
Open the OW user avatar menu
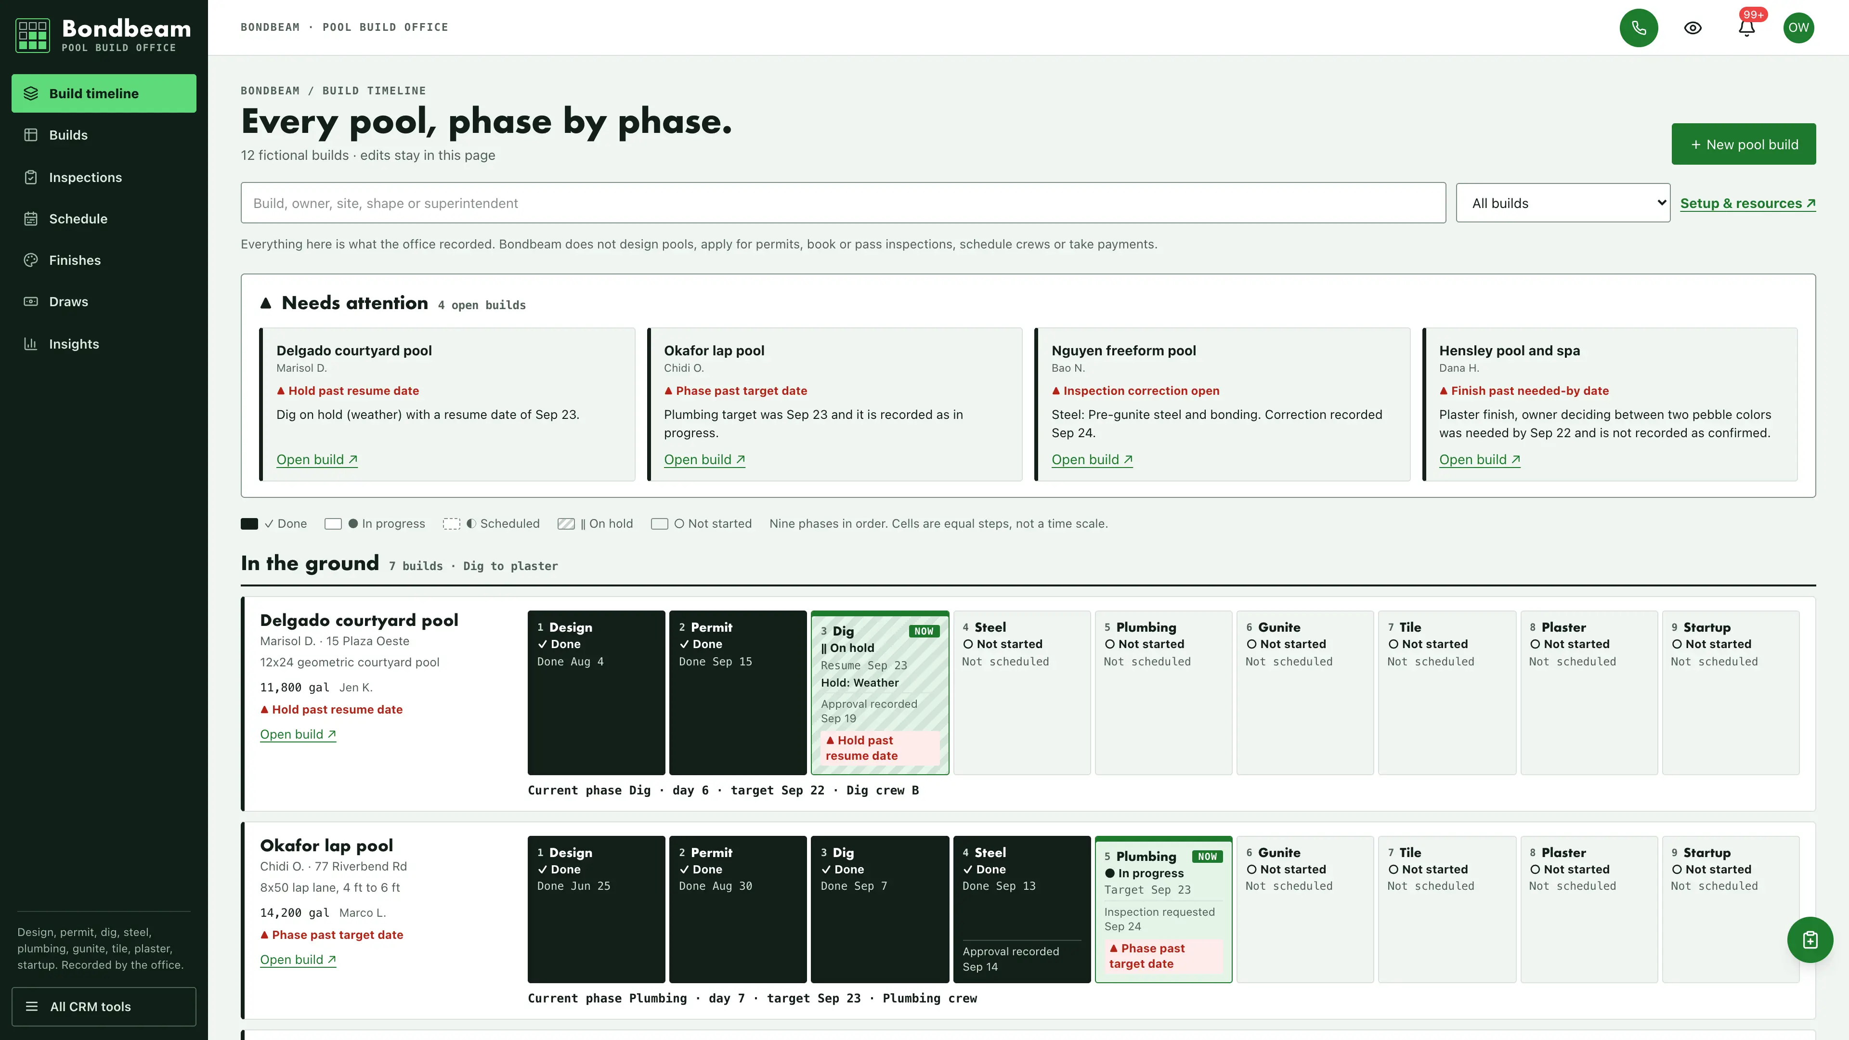[1798, 27]
